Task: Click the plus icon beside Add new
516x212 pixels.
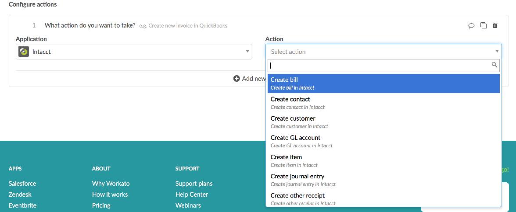Action: [x=236, y=79]
